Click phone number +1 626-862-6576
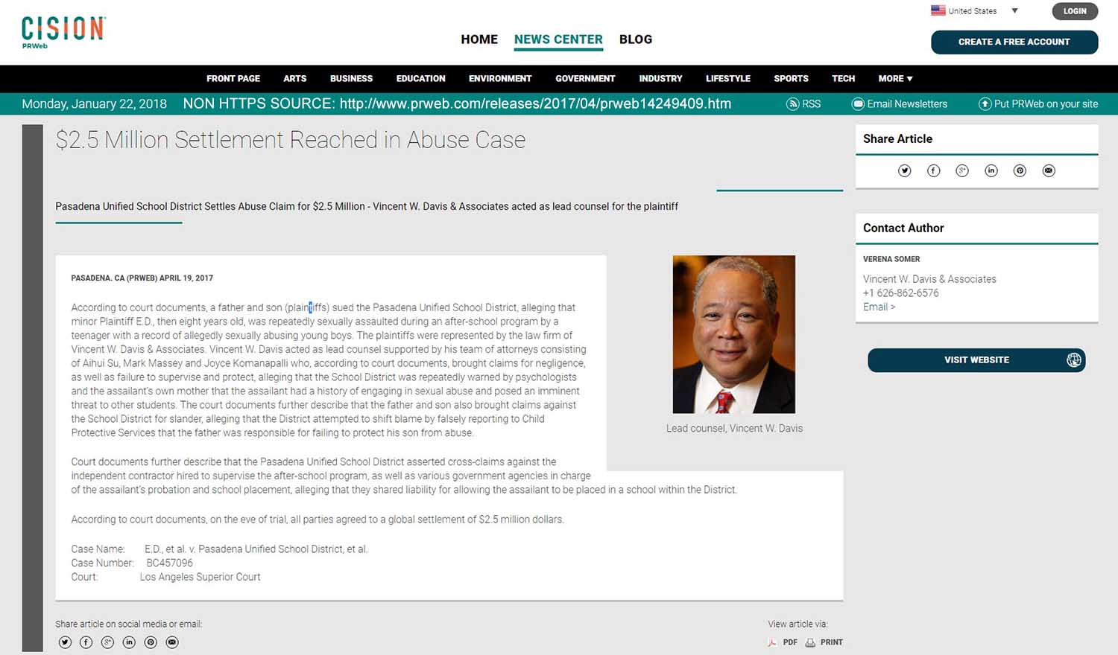This screenshot has width=1118, height=655. coord(900,293)
